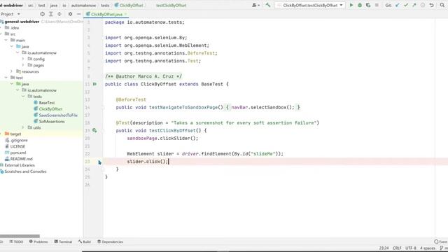
Task: Expand the resources folder chevron
Action: [12, 71]
